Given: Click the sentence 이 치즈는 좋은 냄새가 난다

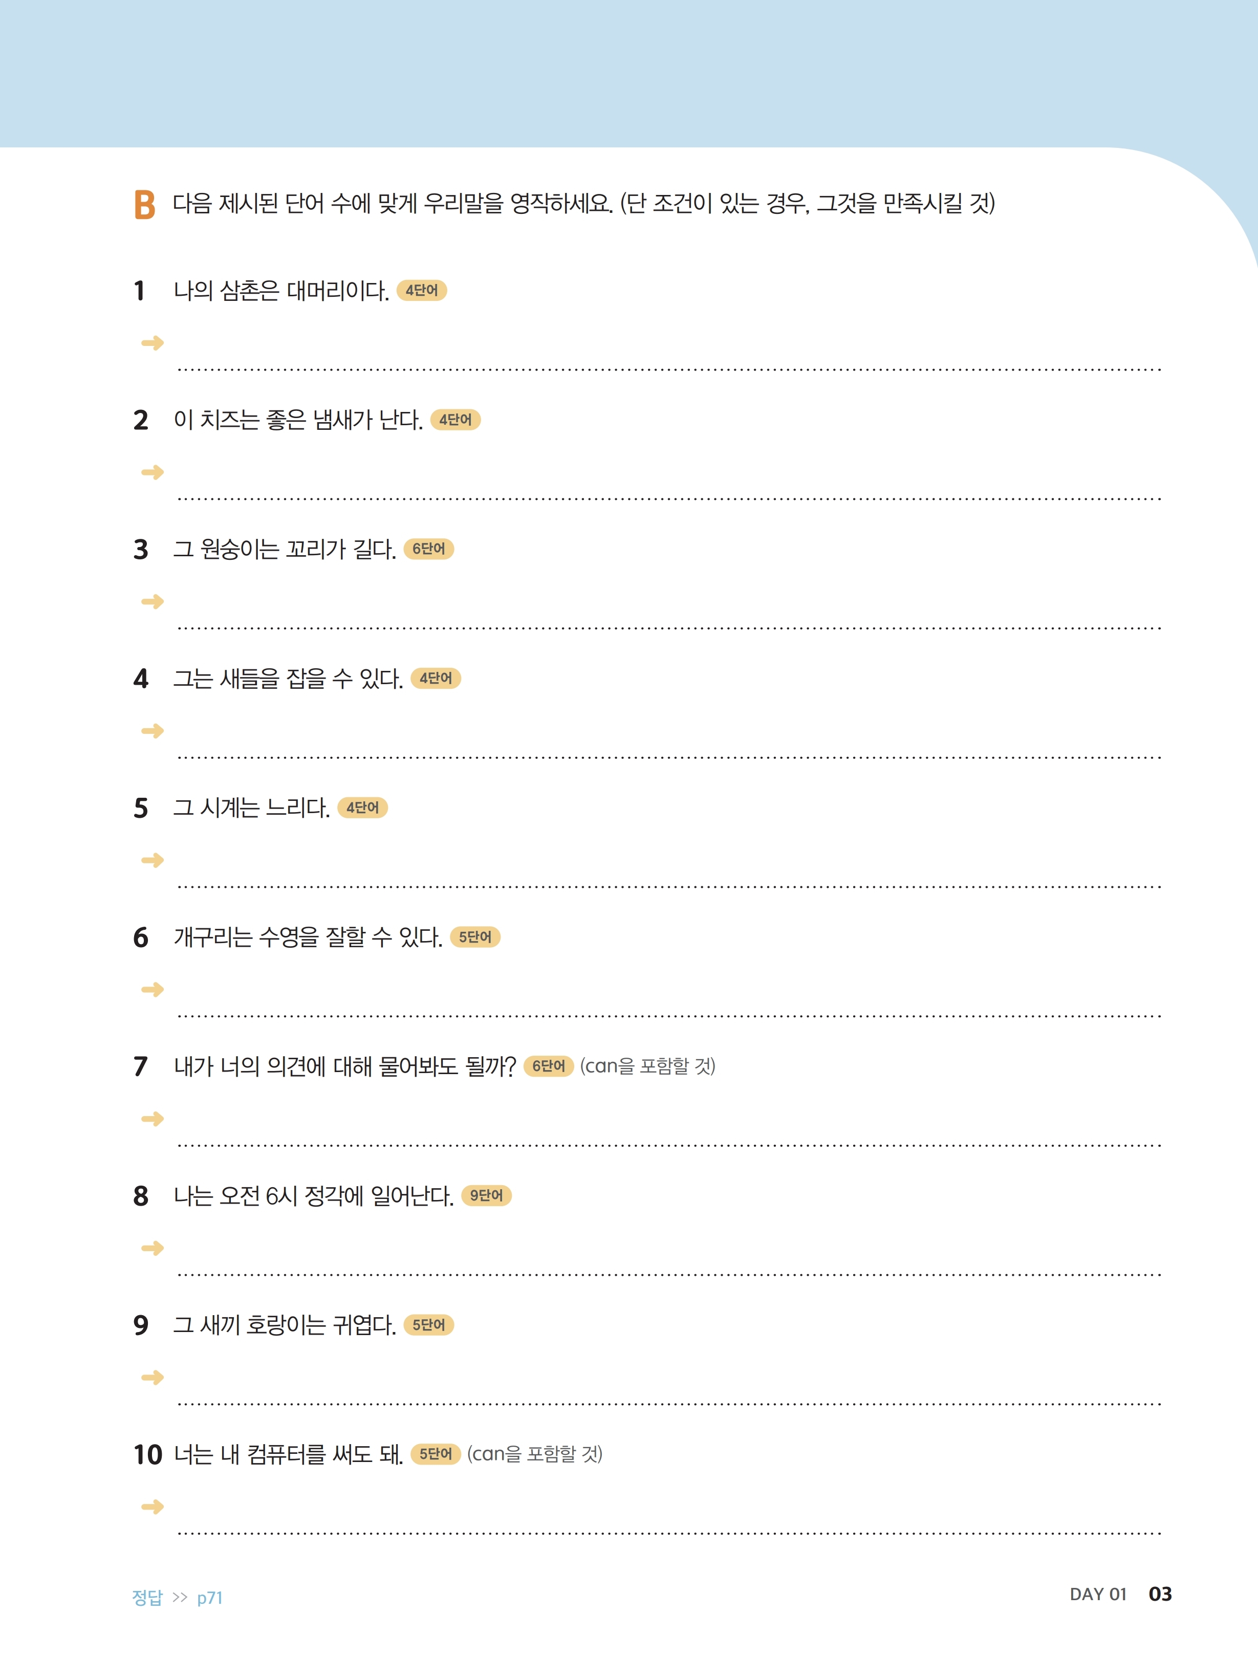Looking at the screenshot, I should (298, 420).
